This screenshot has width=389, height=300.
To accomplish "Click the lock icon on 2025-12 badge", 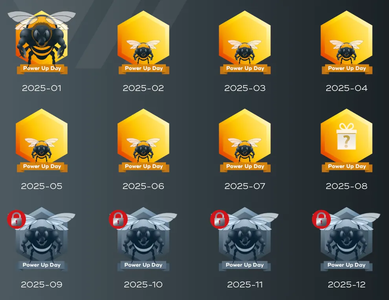I will click(x=321, y=219).
